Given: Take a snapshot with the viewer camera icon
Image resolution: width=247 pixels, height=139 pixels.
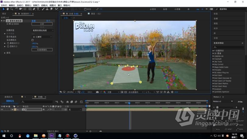Looking at the screenshot, I should pos(97,92).
